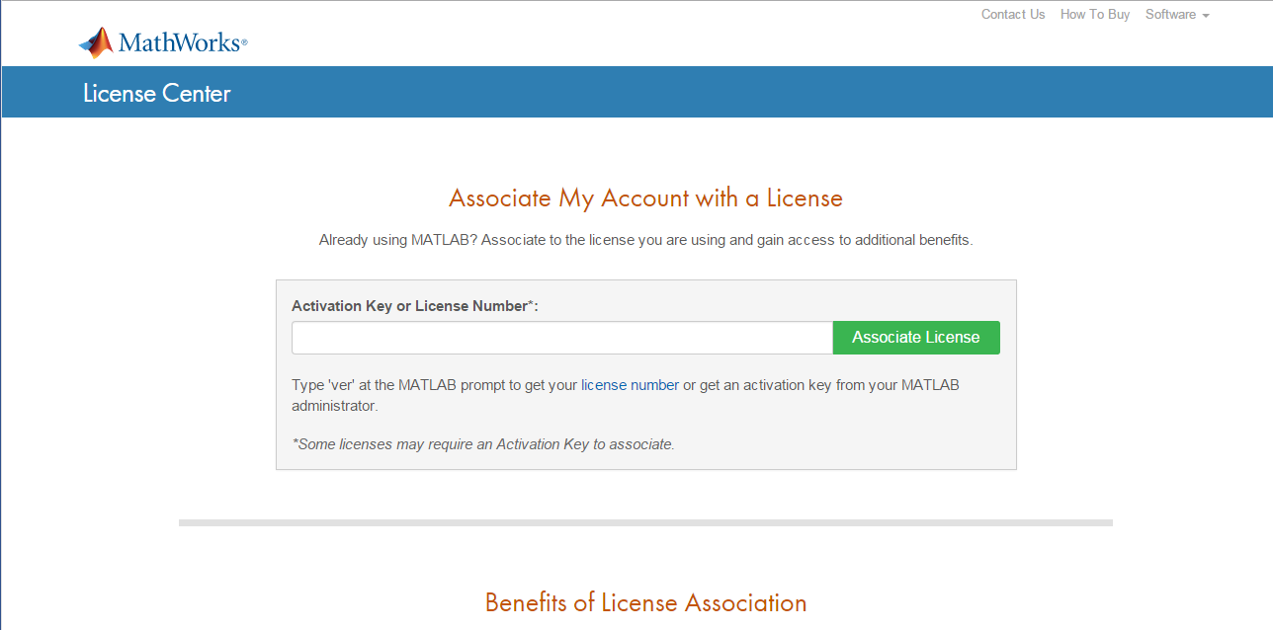This screenshot has height=630, width=1273.
Task: Click the MathWorks logo
Action: pyautogui.click(x=163, y=42)
